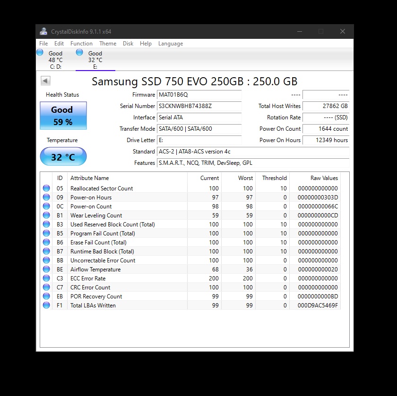Click status orb for CRC Error Count
This screenshot has width=397, height=396.
(46, 287)
